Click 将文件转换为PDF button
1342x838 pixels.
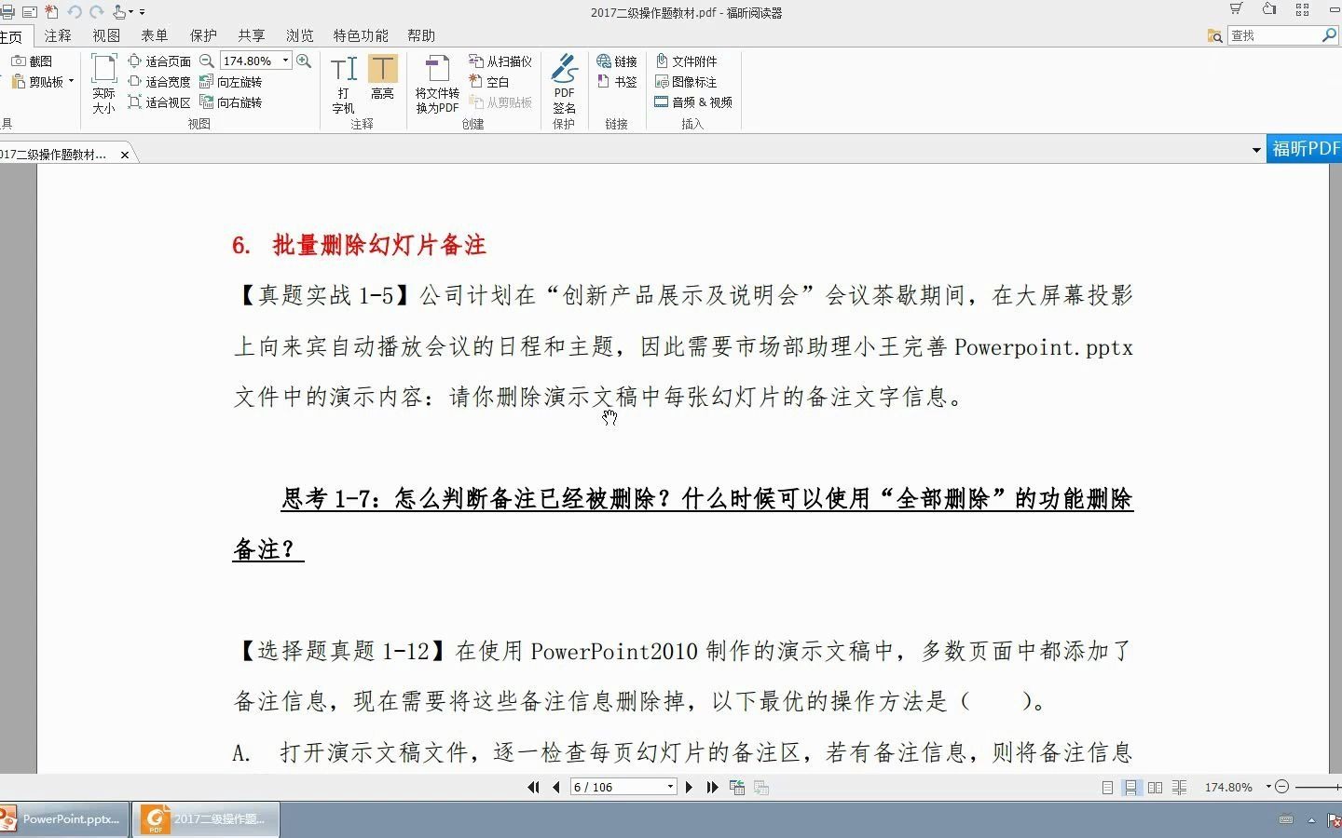[437, 84]
